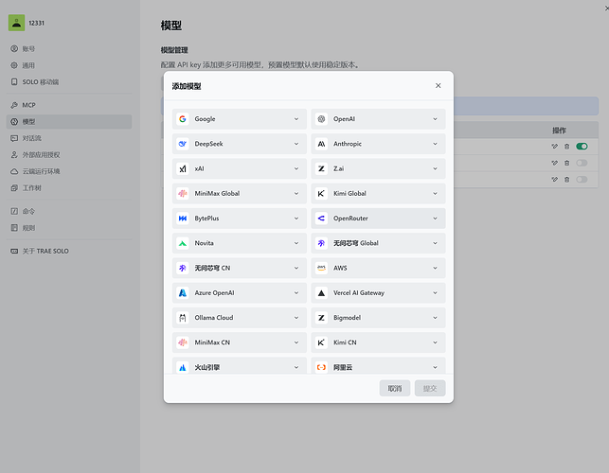Viewport: 609px width, 473px height.
Task: Click the Kimi CN logo icon
Action: tap(321, 342)
